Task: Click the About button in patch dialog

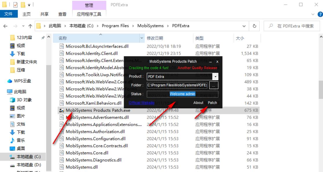Action: coord(198,103)
